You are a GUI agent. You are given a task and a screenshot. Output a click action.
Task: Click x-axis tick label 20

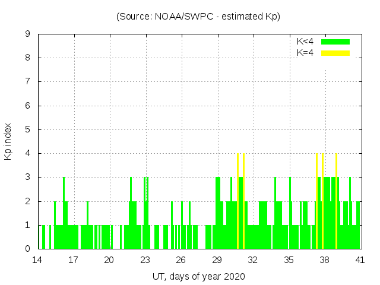pyautogui.click(x=109, y=260)
